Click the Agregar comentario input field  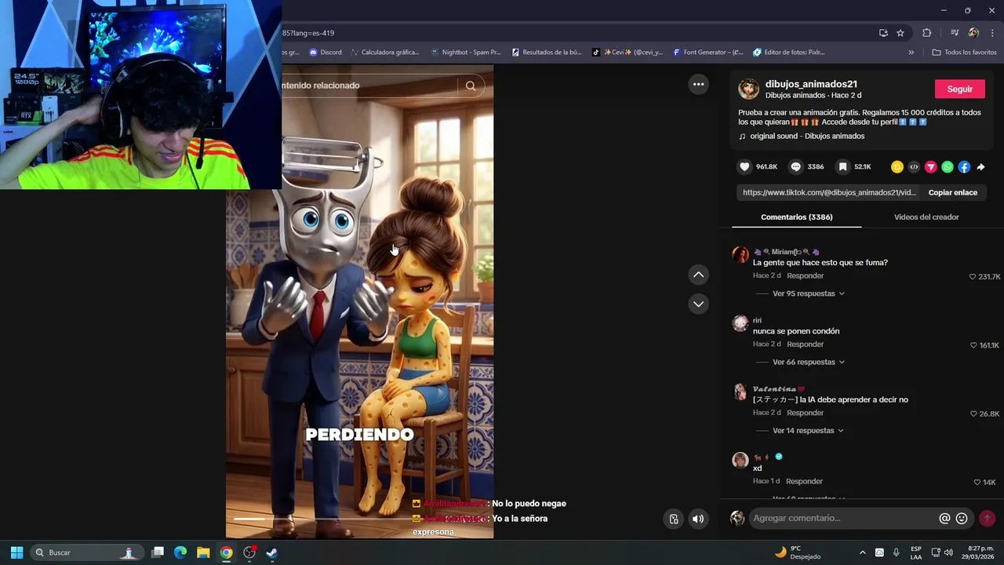[x=843, y=518]
